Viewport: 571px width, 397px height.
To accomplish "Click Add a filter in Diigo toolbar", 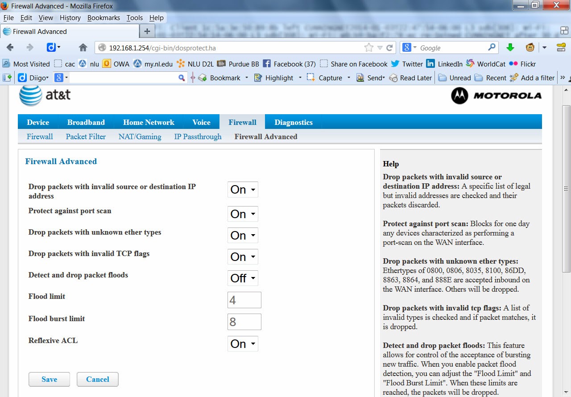I will coord(532,78).
